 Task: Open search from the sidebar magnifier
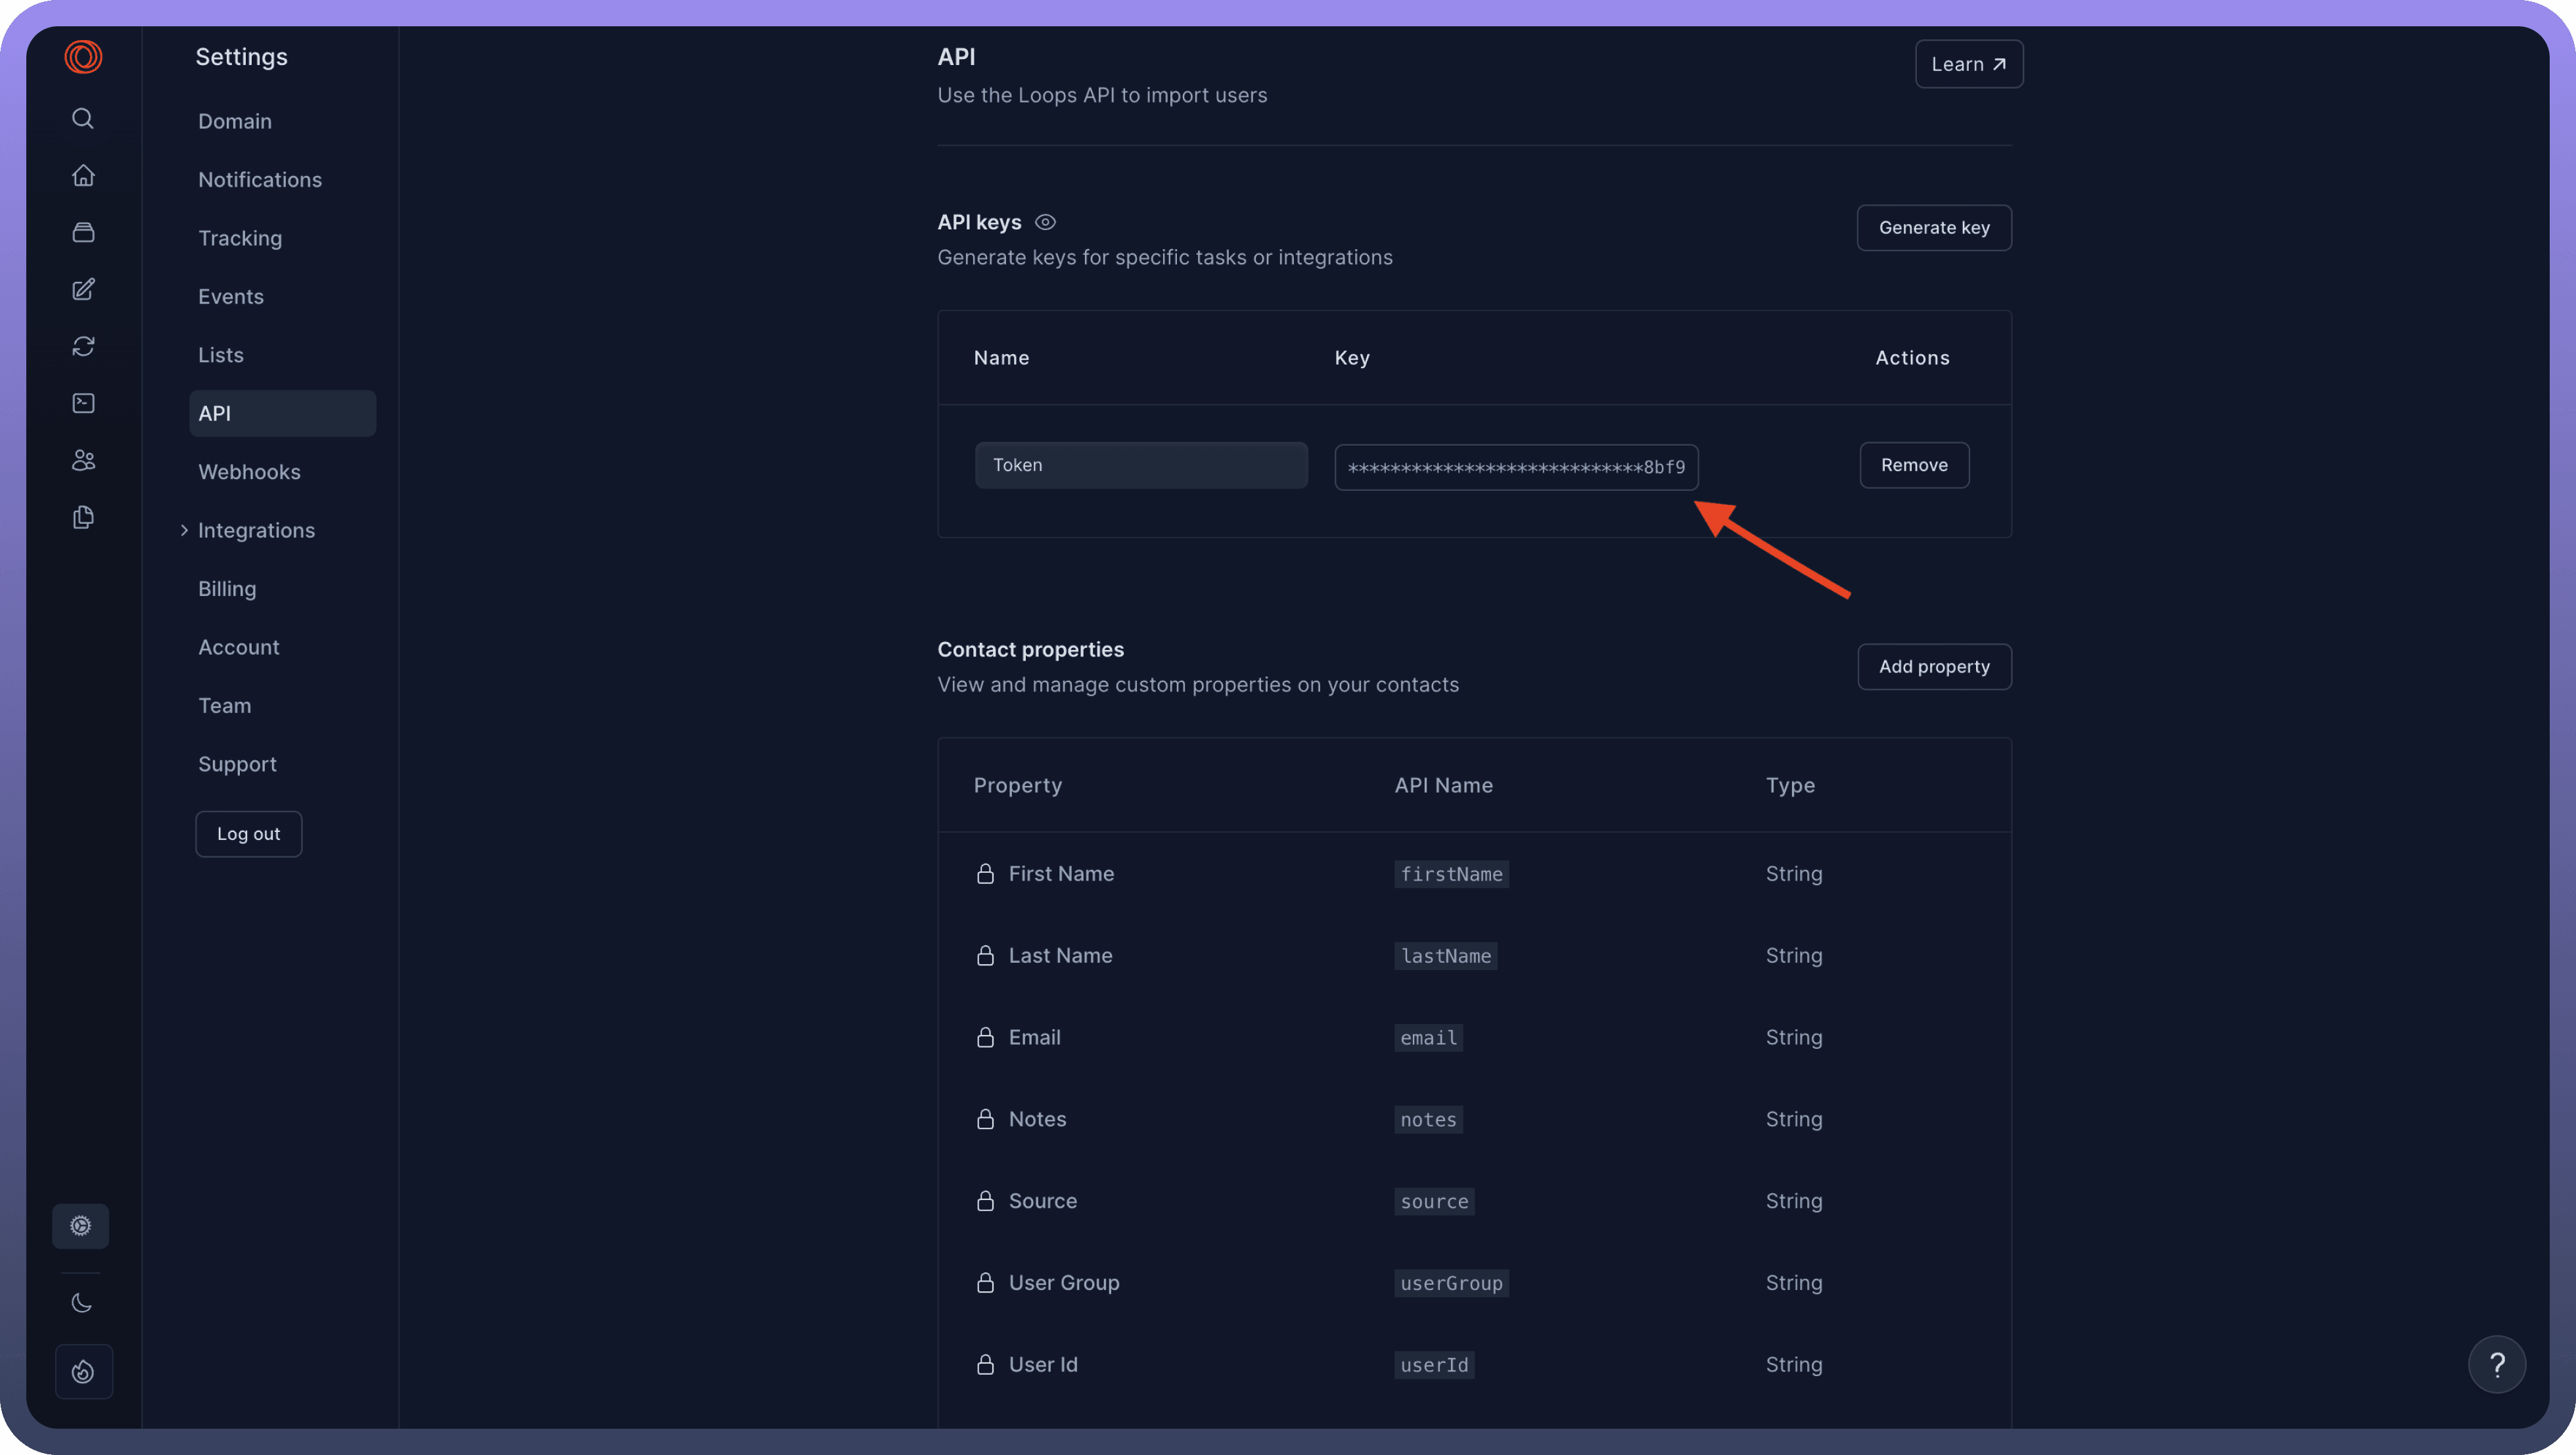point(83,118)
